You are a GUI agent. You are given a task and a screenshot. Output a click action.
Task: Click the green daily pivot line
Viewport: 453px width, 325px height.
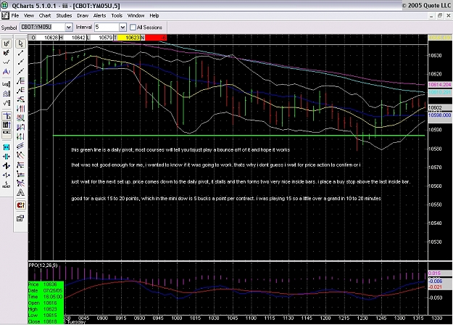click(238, 136)
